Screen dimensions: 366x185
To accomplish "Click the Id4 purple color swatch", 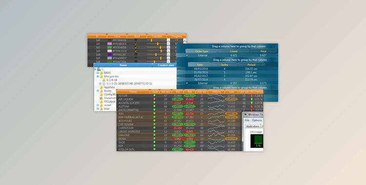I will point(109,55).
